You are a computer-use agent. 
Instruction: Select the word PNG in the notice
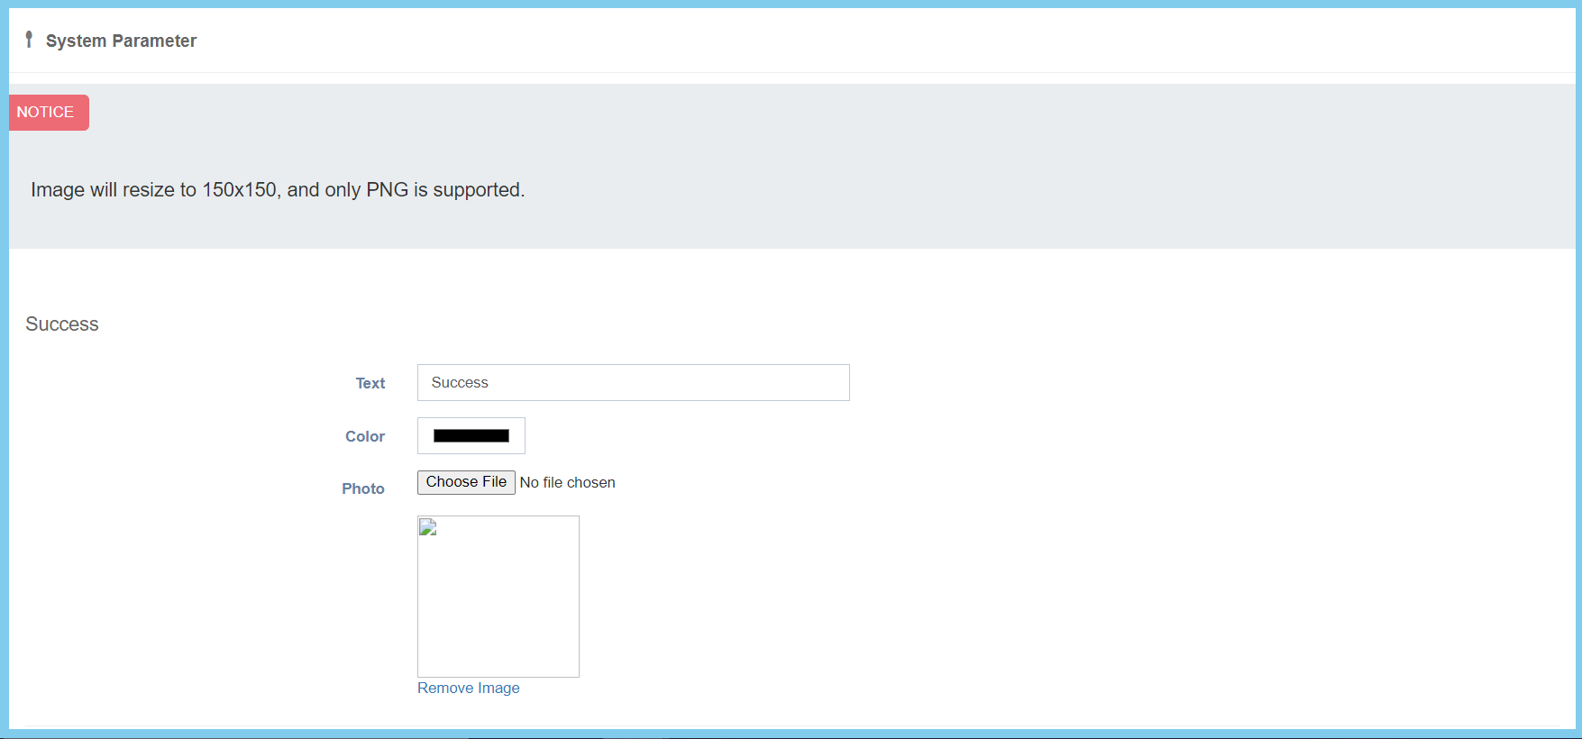(387, 190)
